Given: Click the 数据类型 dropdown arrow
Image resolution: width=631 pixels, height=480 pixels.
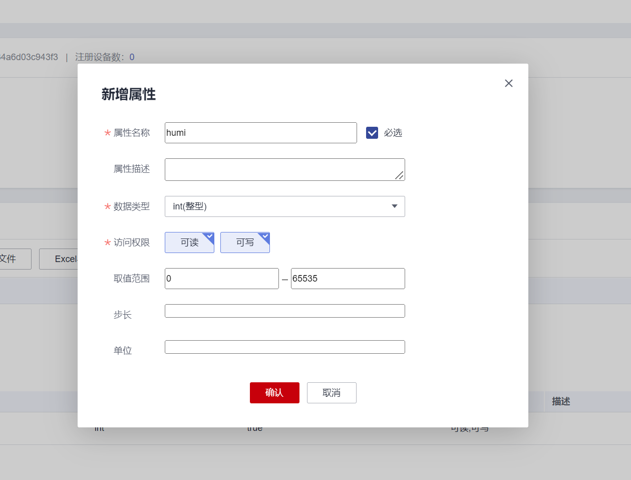Looking at the screenshot, I should tap(395, 206).
